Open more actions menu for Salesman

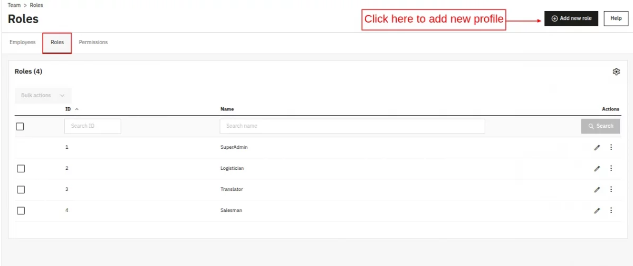[611, 210]
